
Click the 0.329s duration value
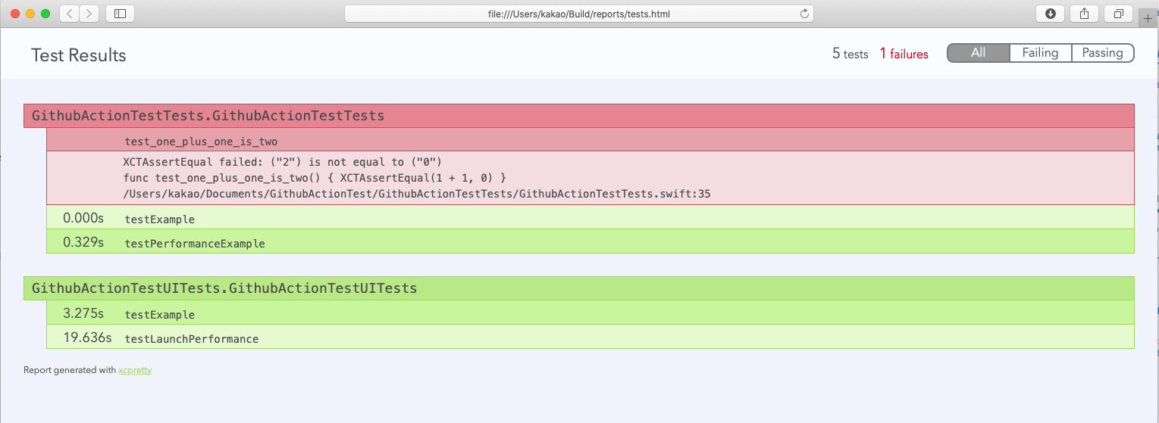[x=83, y=243]
